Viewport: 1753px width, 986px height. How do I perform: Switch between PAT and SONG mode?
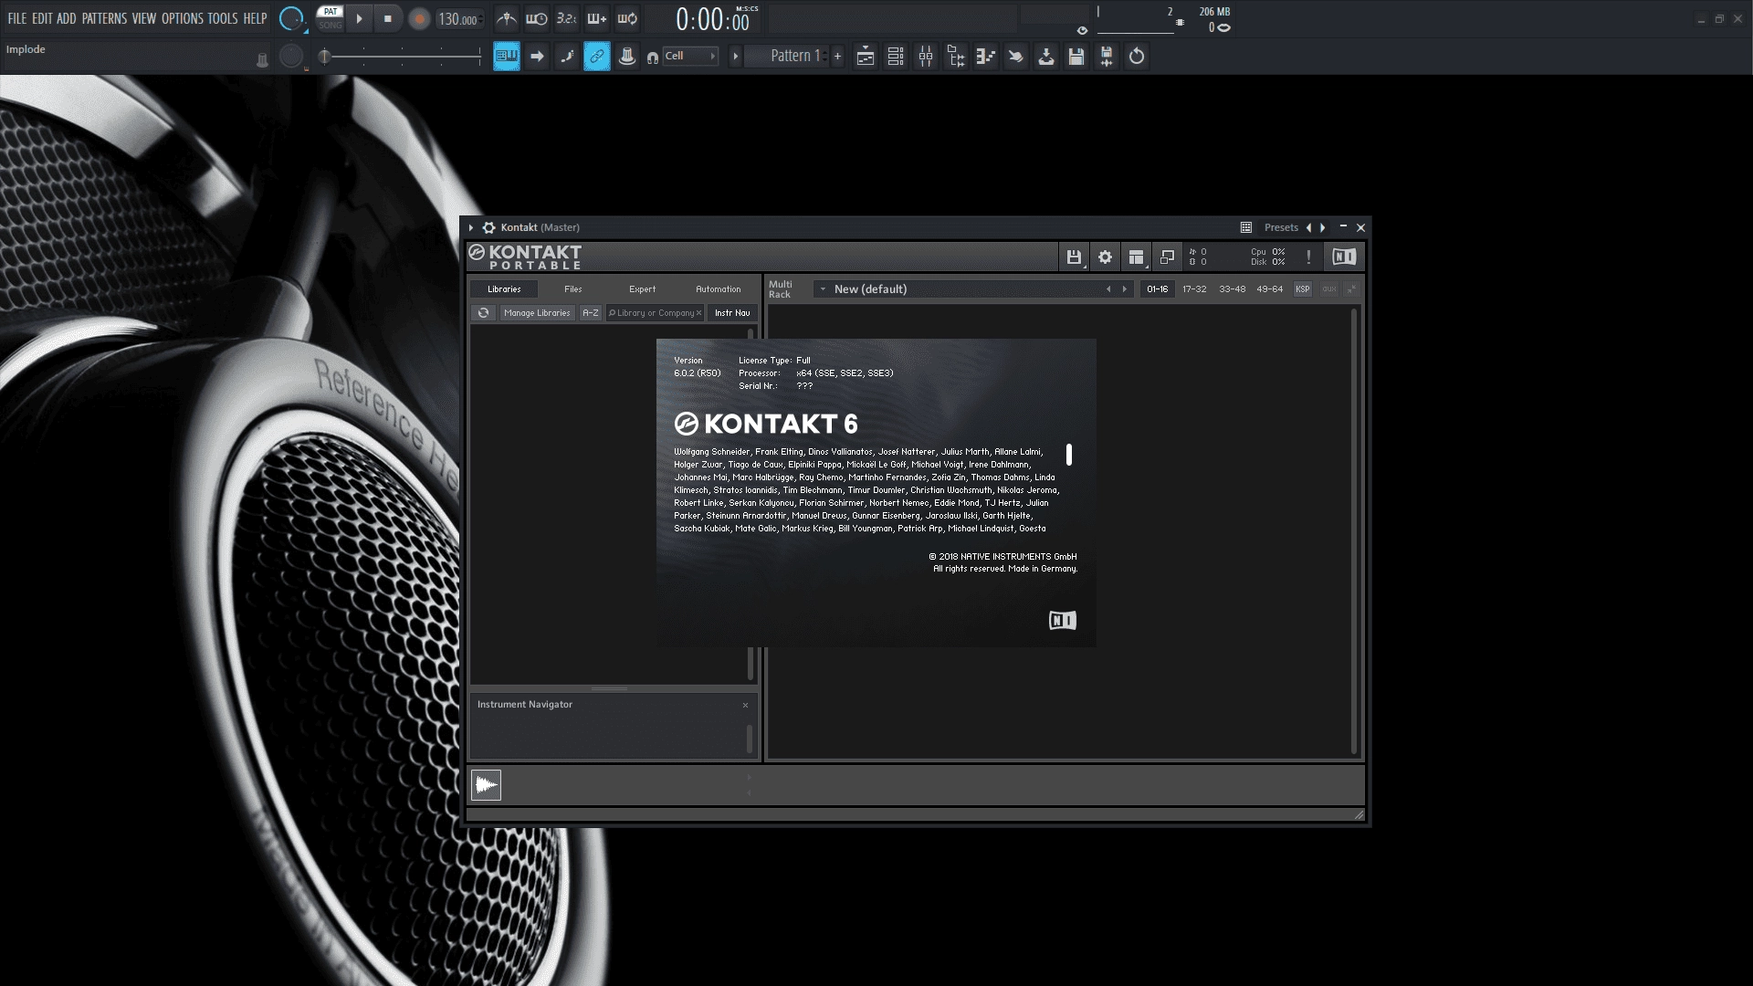coord(330,18)
